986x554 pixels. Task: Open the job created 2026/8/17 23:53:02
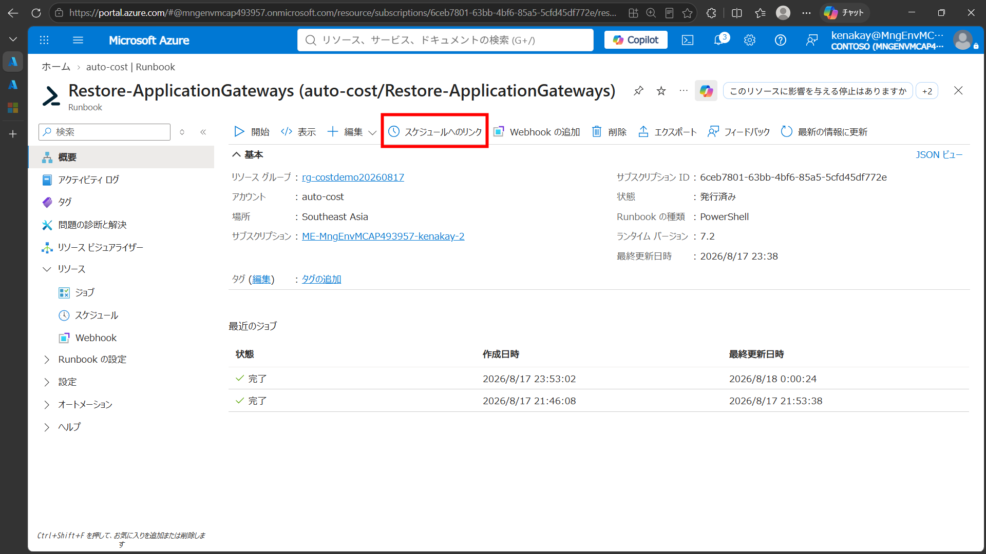point(599,379)
